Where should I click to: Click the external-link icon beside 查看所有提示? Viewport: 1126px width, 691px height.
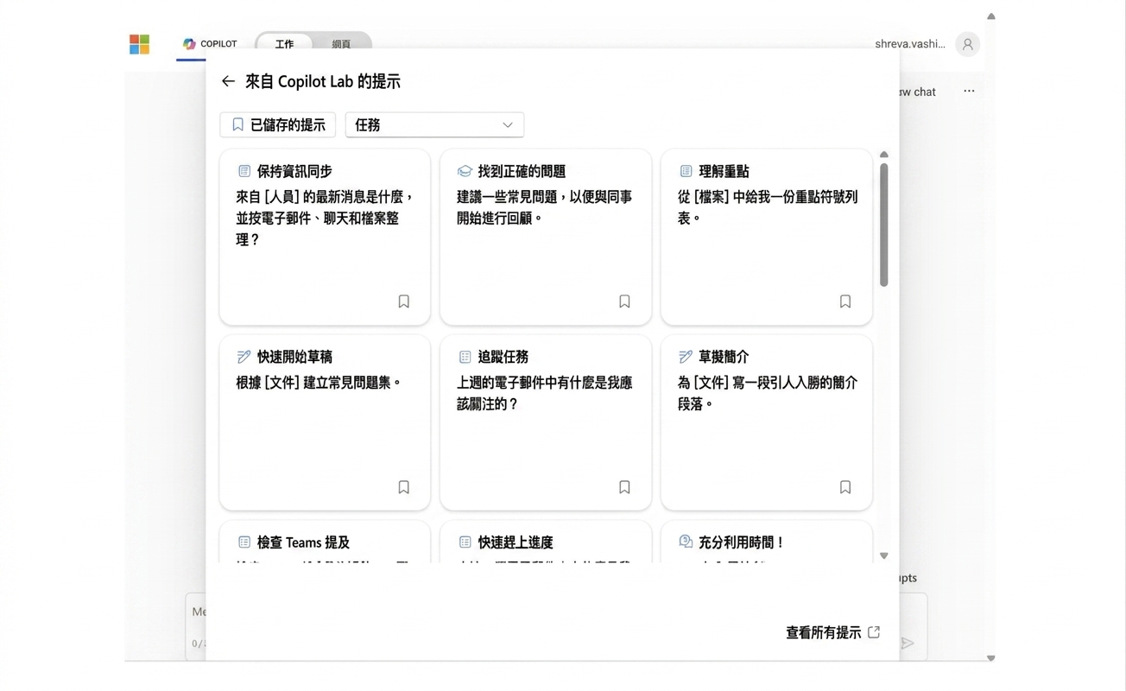tap(874, 632)
